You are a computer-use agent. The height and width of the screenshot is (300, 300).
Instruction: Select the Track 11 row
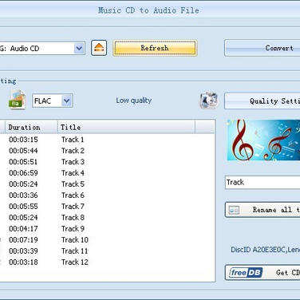point(107,251)
